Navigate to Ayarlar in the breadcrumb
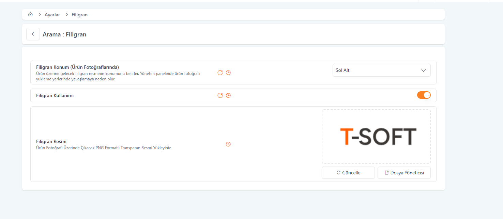The height and width of the screenshot is (219, 503). coord(52,15)
